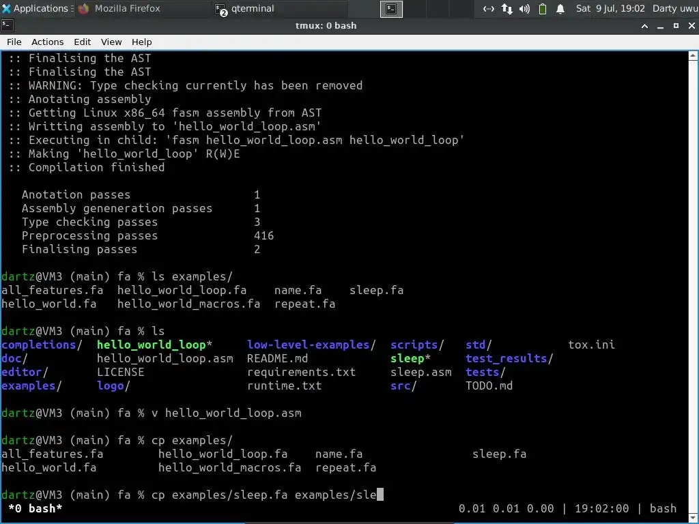
Task: Click the load average '0.01 0.01 0.00'
Action: (x=506, y=508)
